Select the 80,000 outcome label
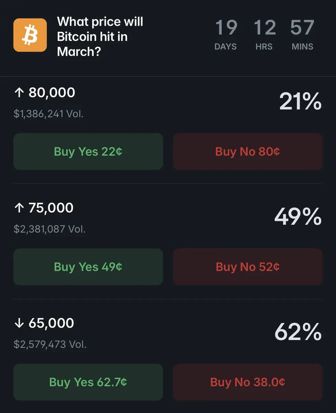Viewport: 336px width, 413px height. [52, 93]
